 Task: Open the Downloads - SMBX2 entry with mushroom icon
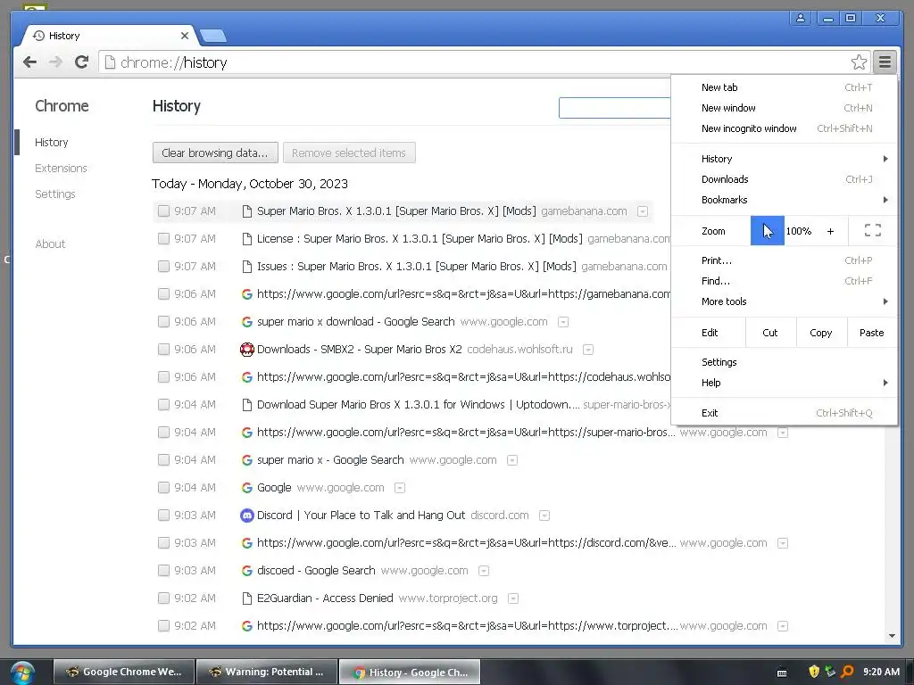(x=247, y=350)
